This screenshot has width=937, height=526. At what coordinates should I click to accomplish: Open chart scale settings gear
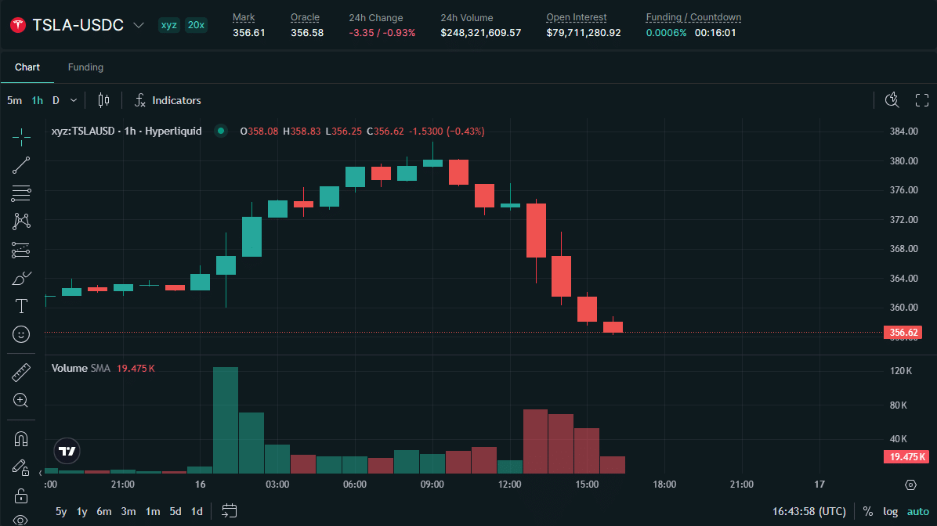(910, 485)
